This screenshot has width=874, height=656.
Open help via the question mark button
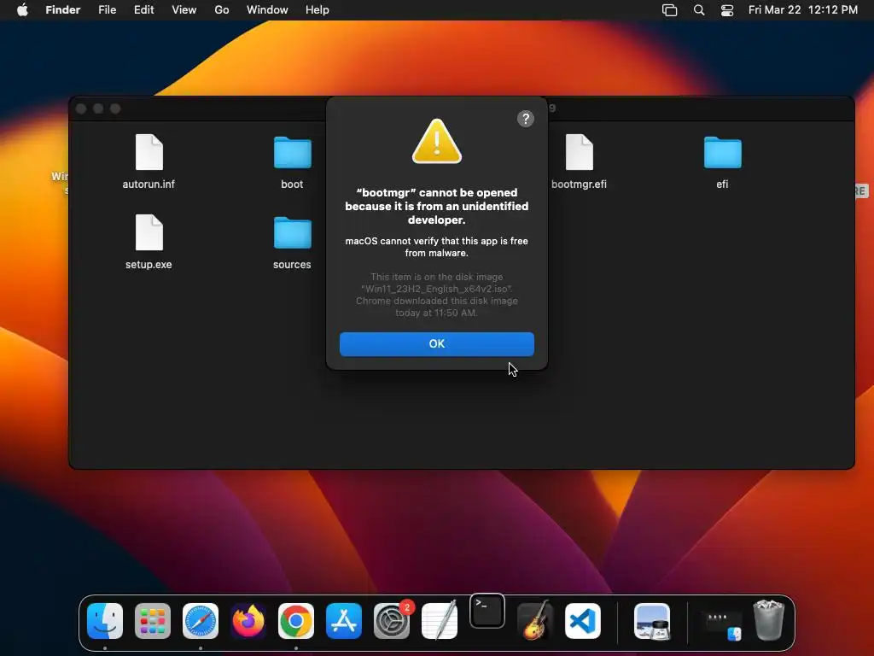point(525,118)
